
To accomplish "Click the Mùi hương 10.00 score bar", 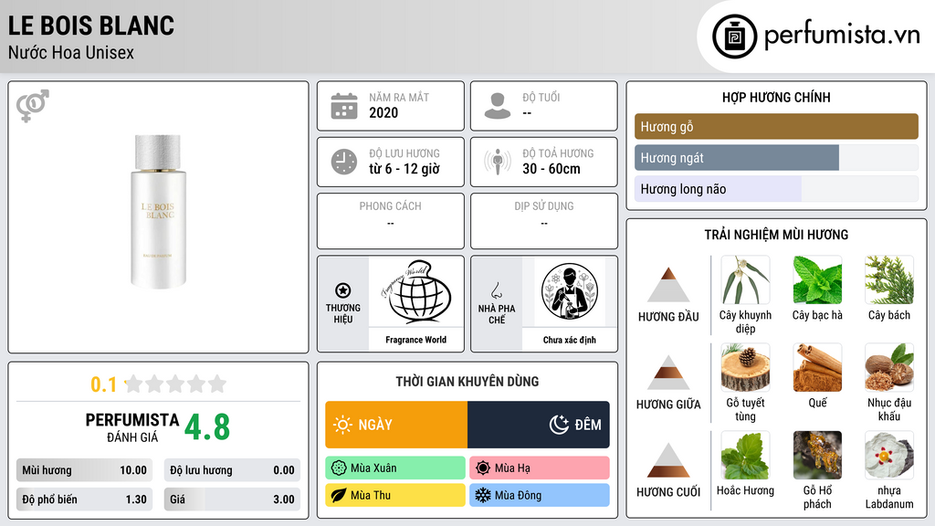I will point(84,470).
